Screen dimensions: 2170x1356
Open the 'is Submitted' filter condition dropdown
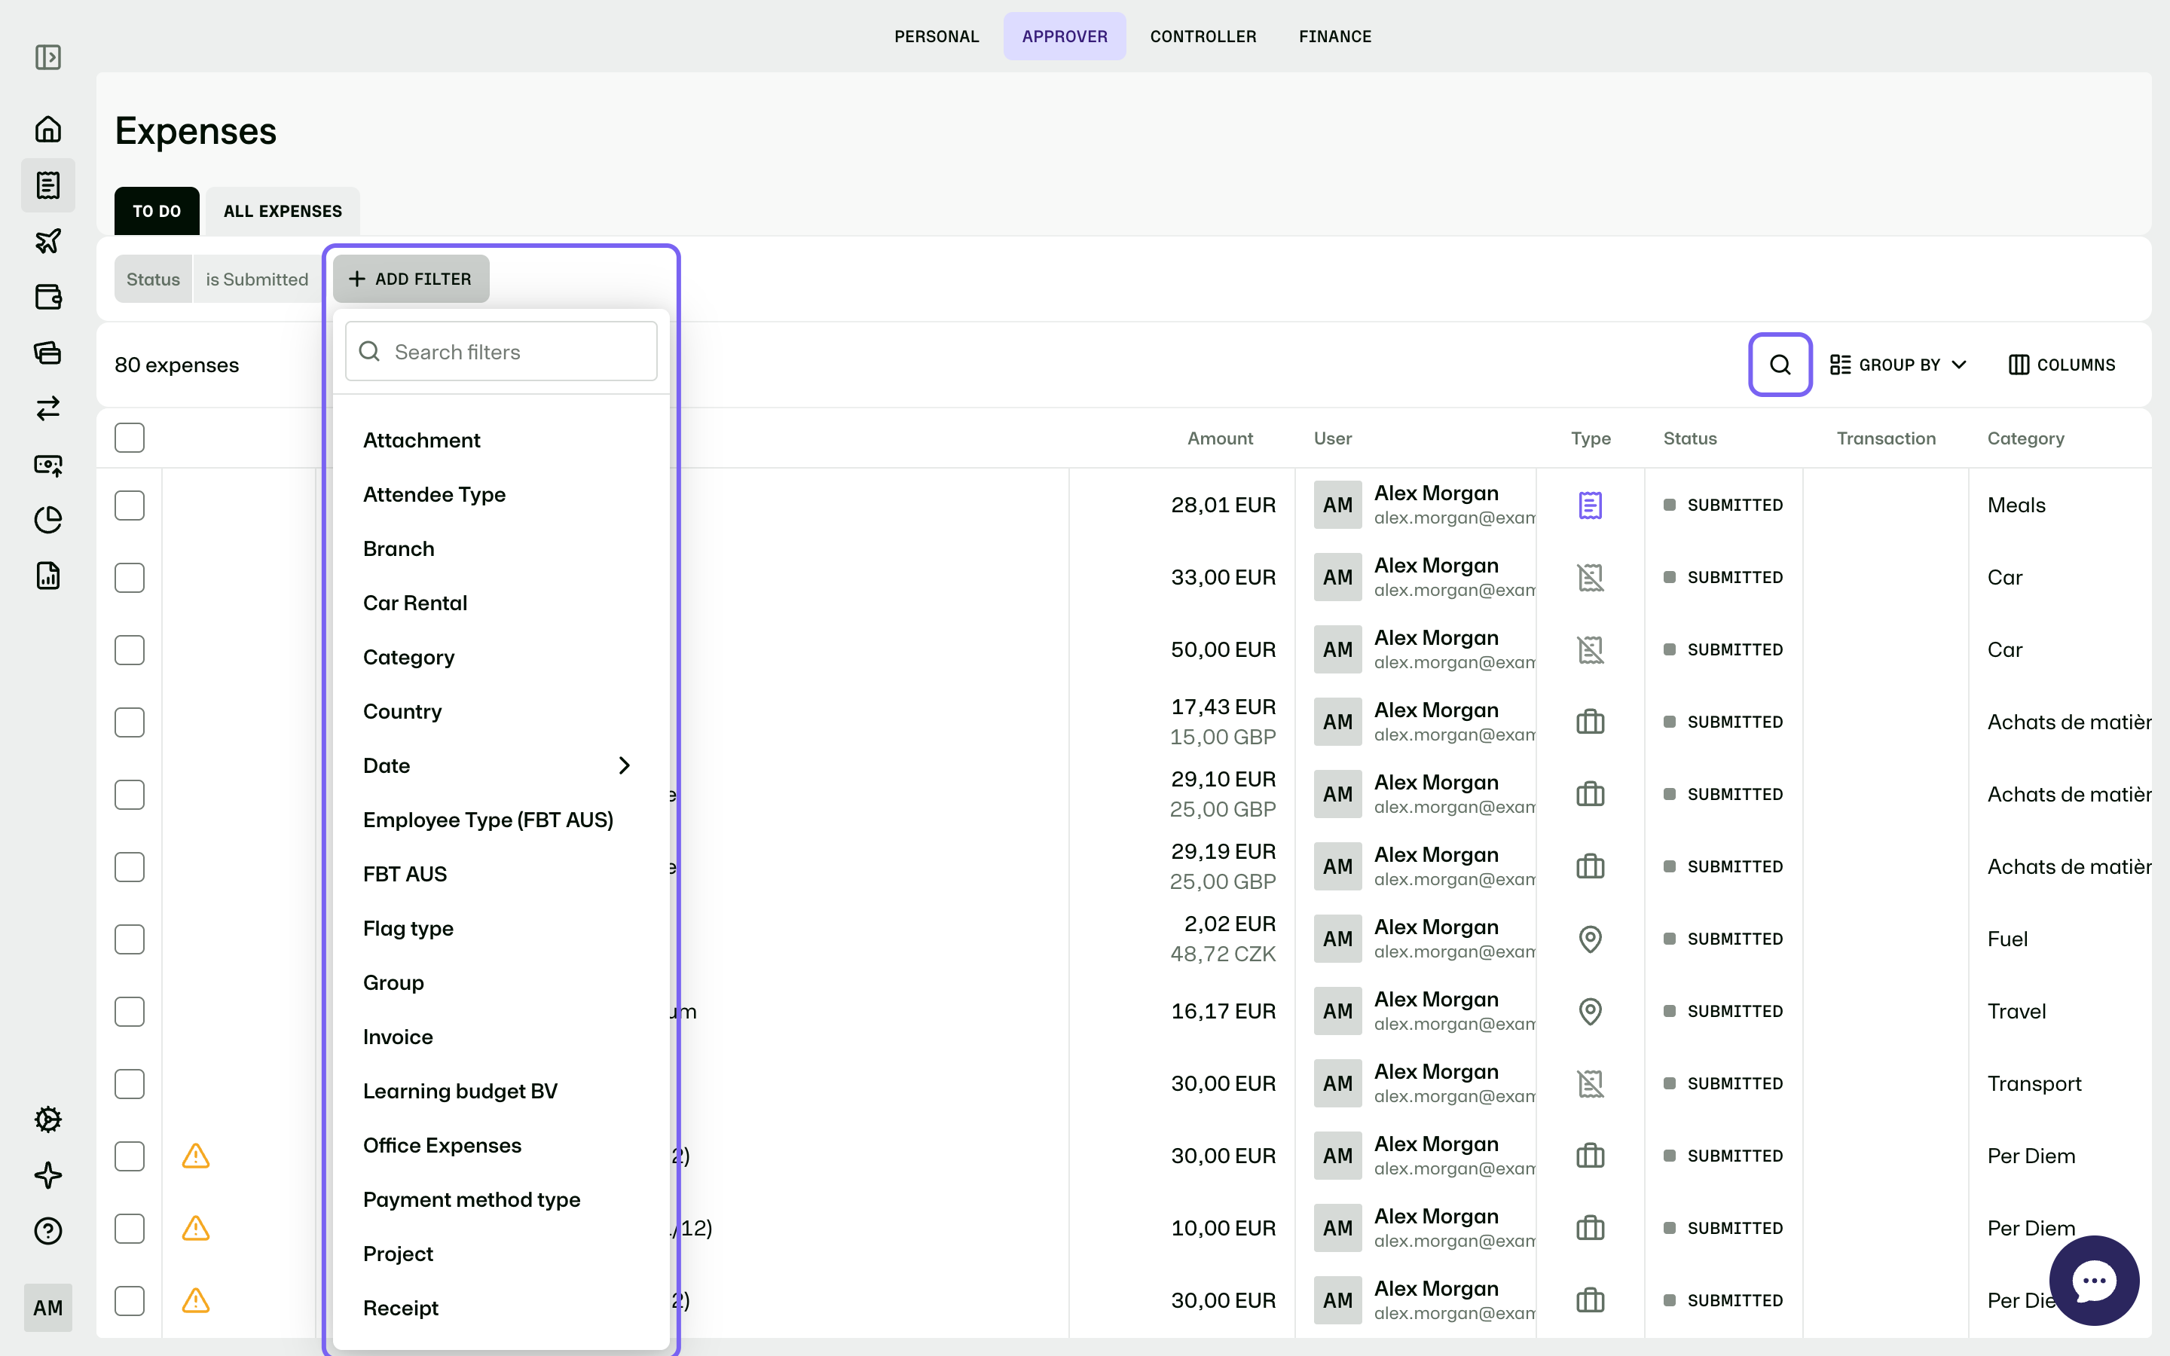click(x=258, y=279)
